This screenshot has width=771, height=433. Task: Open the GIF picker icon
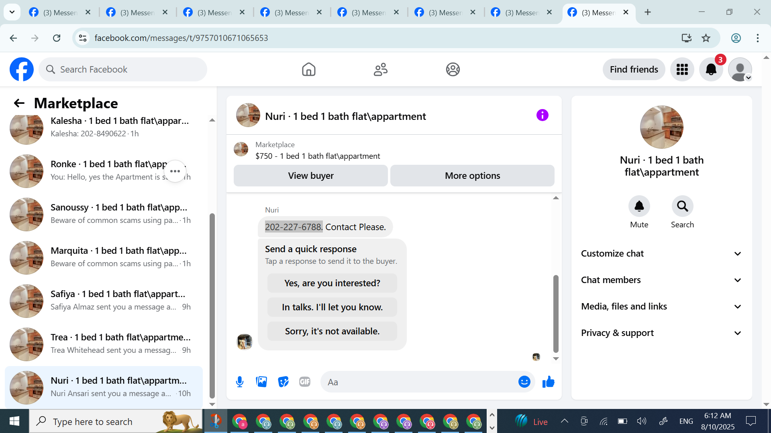click(x=305, y=382)
